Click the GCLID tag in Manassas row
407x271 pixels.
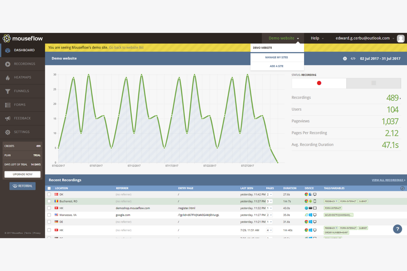(338, 215)
